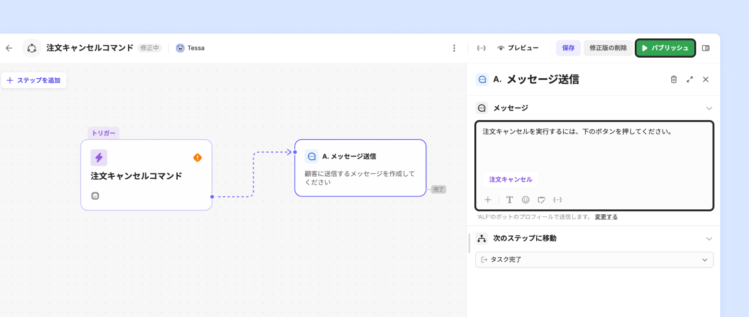Expand the panel with the arrows icon
Image resolution: width=749 pixels, height=317 pixels.
[x=690, y=80]
